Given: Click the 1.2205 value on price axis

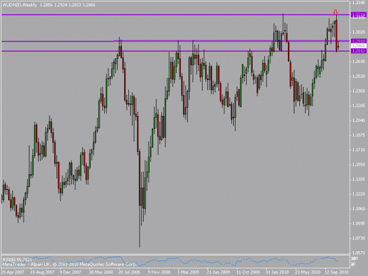Looking at the screenshot, I should tap(359, 106).
